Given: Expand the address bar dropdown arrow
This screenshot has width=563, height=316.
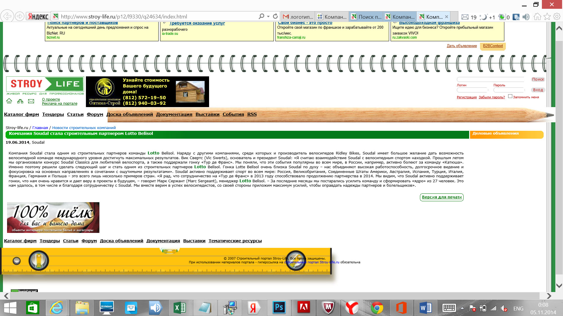Looking at the screenshot, I should [x=268, y=16].
